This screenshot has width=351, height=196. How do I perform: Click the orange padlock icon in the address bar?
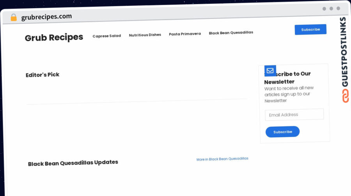click(x=14, y=17)
